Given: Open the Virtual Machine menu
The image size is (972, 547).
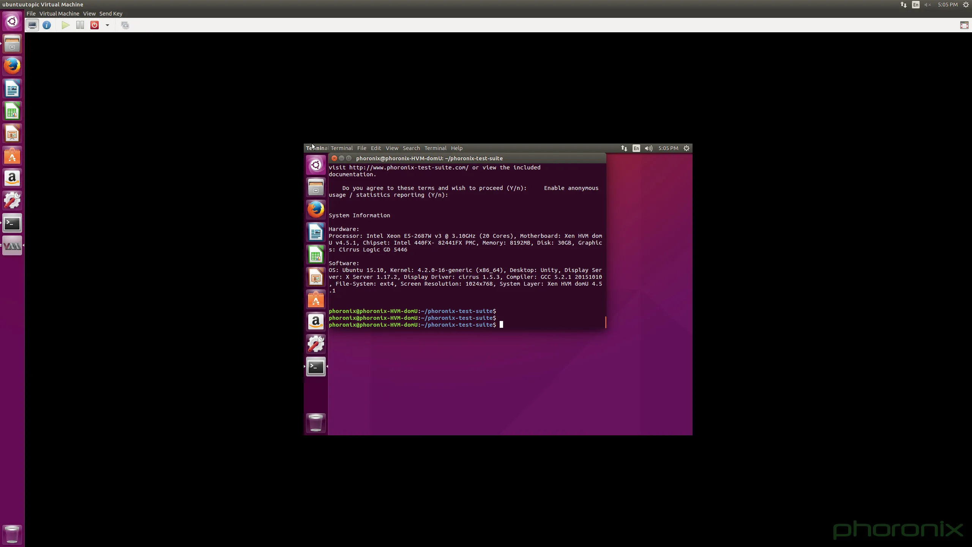Looking at the screenshot, I should 59,14.
